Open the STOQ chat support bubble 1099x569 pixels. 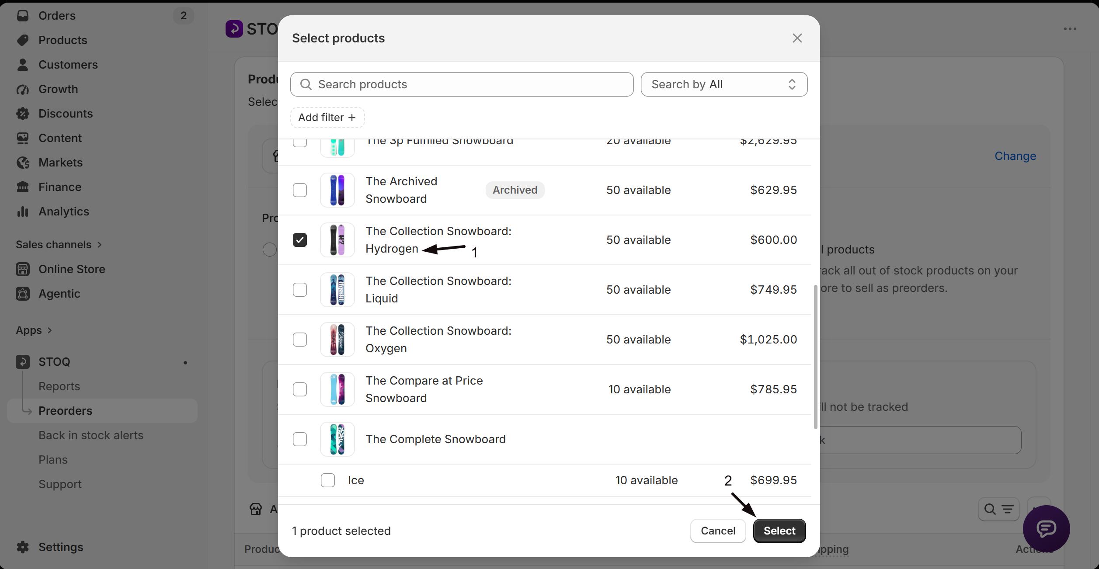(1046, 529)
